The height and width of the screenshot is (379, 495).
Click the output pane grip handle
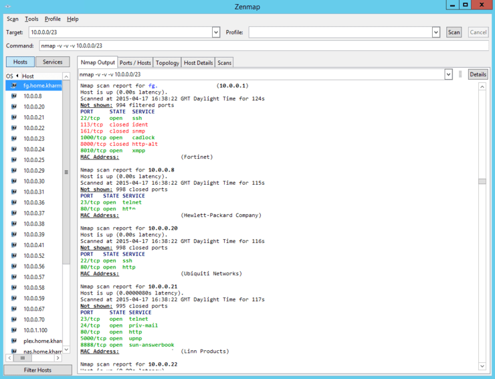460,74
